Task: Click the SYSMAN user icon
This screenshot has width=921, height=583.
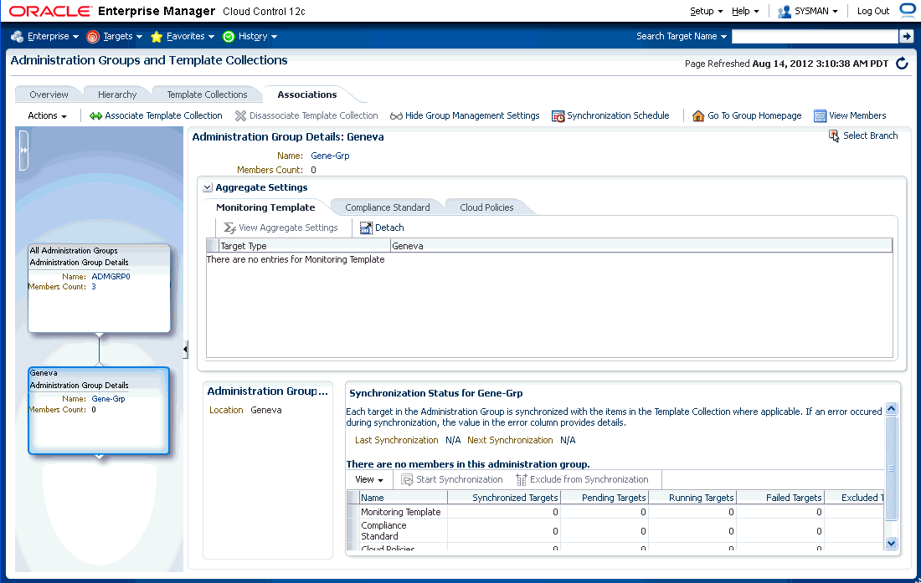Action: pyautogui.click(x=785, y=11)
